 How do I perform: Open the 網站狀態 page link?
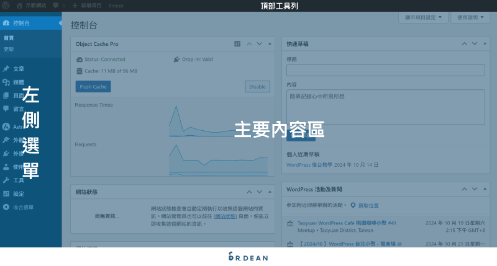pyautogui.click(x=225, y=216)
